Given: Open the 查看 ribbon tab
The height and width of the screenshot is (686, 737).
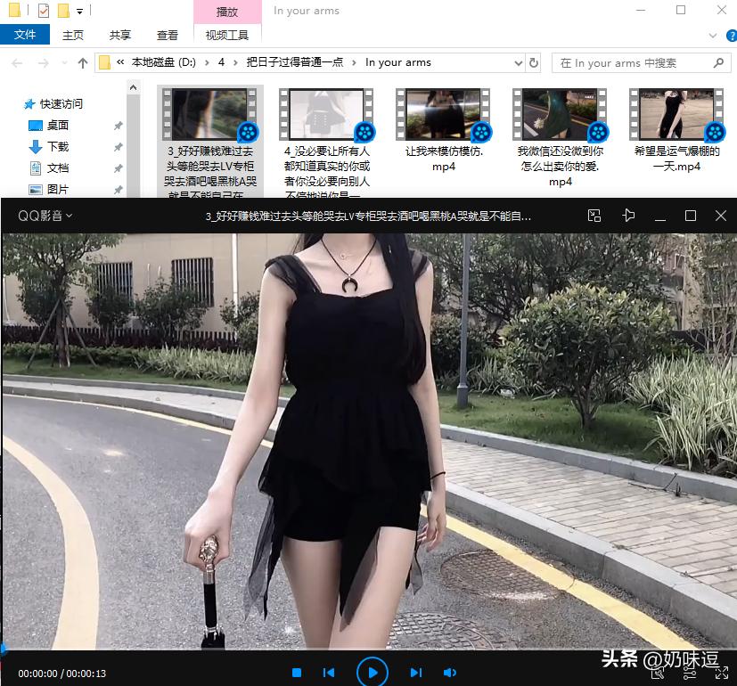Looking at the screenshot, I should pos(167,34).
